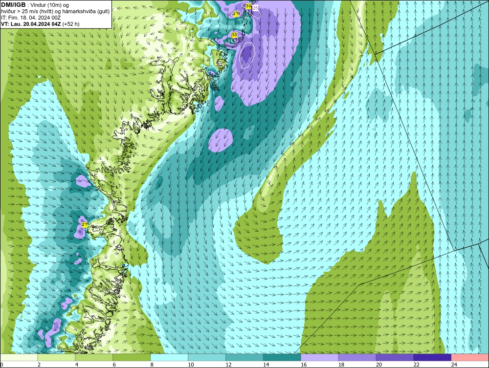Screen dimensions: 489x368
Task: Select the 10–12 light teal legend swatch
Action: tap(207, 357)
